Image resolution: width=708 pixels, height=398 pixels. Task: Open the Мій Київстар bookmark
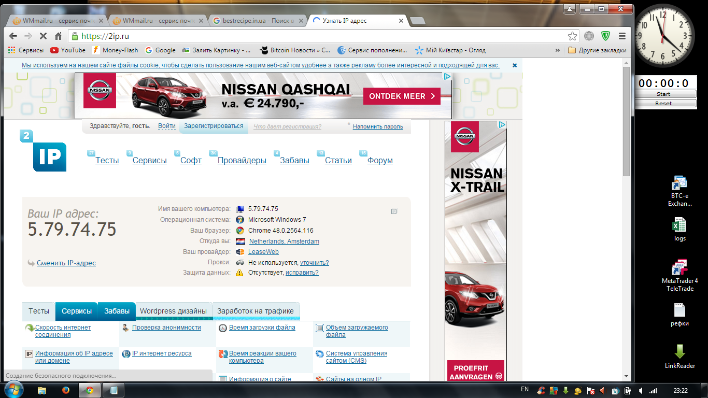pos(450,50)
